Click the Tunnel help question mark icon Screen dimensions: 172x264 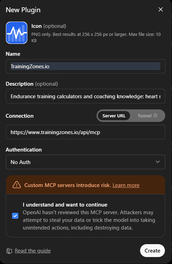click(x=156, y=116)
